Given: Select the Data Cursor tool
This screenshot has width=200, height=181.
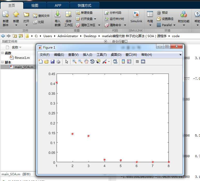Looking at the screenshot, I should (x=98, y=61).
